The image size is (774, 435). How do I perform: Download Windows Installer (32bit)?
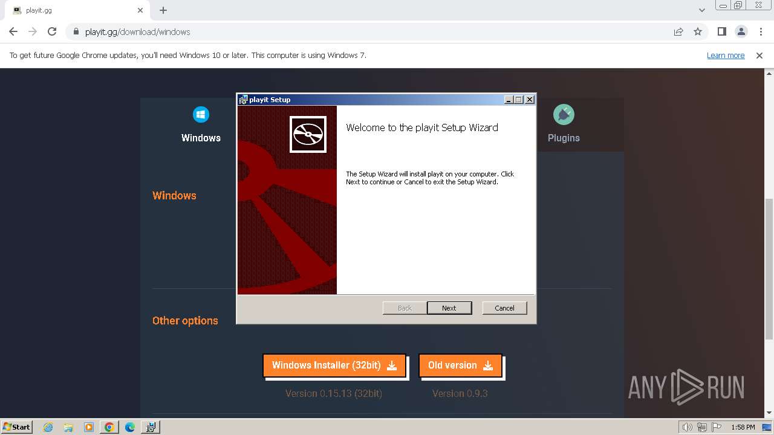334,366
